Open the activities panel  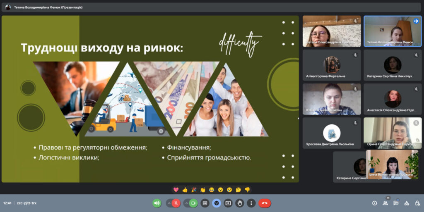pos(407,203)
